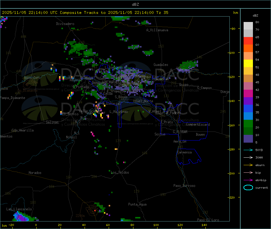Click the Soitue map label

[x=160, y=134]
